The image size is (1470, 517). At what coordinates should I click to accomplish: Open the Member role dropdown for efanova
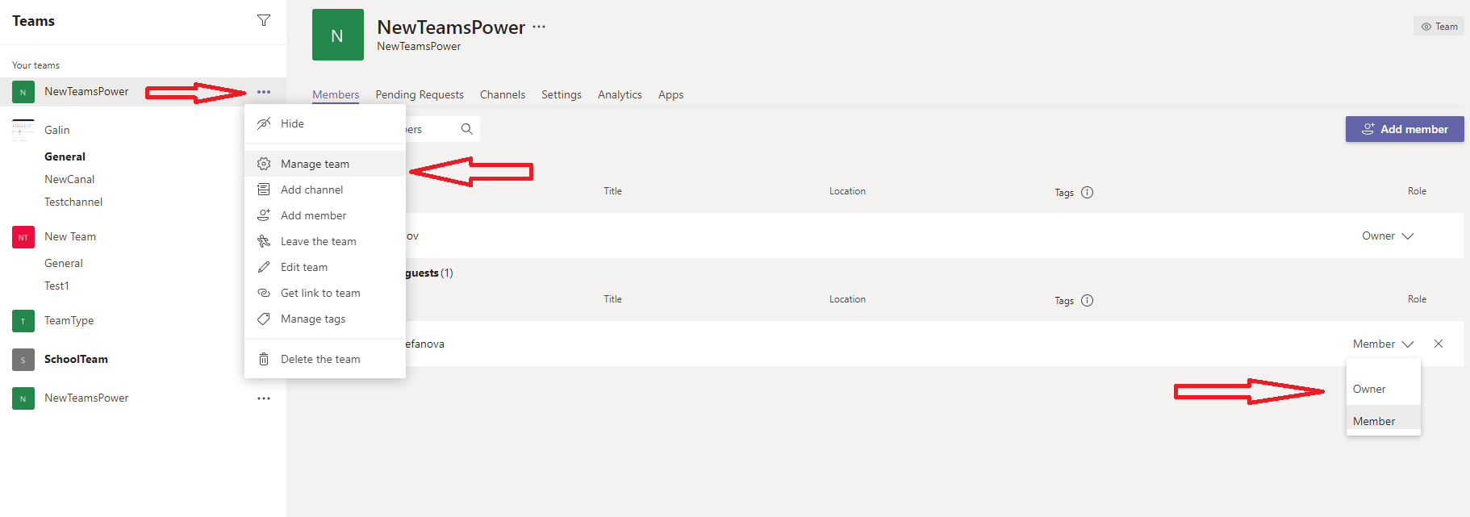(1383, 344)
